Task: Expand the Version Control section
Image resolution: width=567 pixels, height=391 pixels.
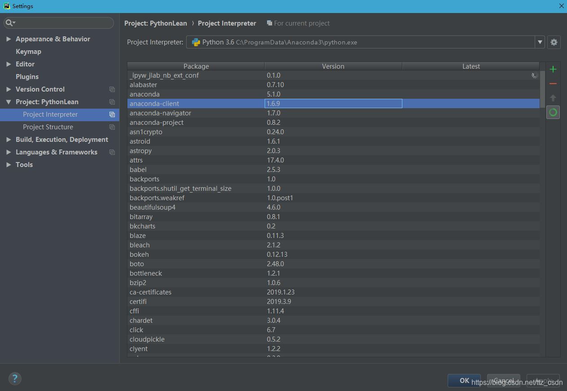Action: pyautogui.click(x=9, y=89)
